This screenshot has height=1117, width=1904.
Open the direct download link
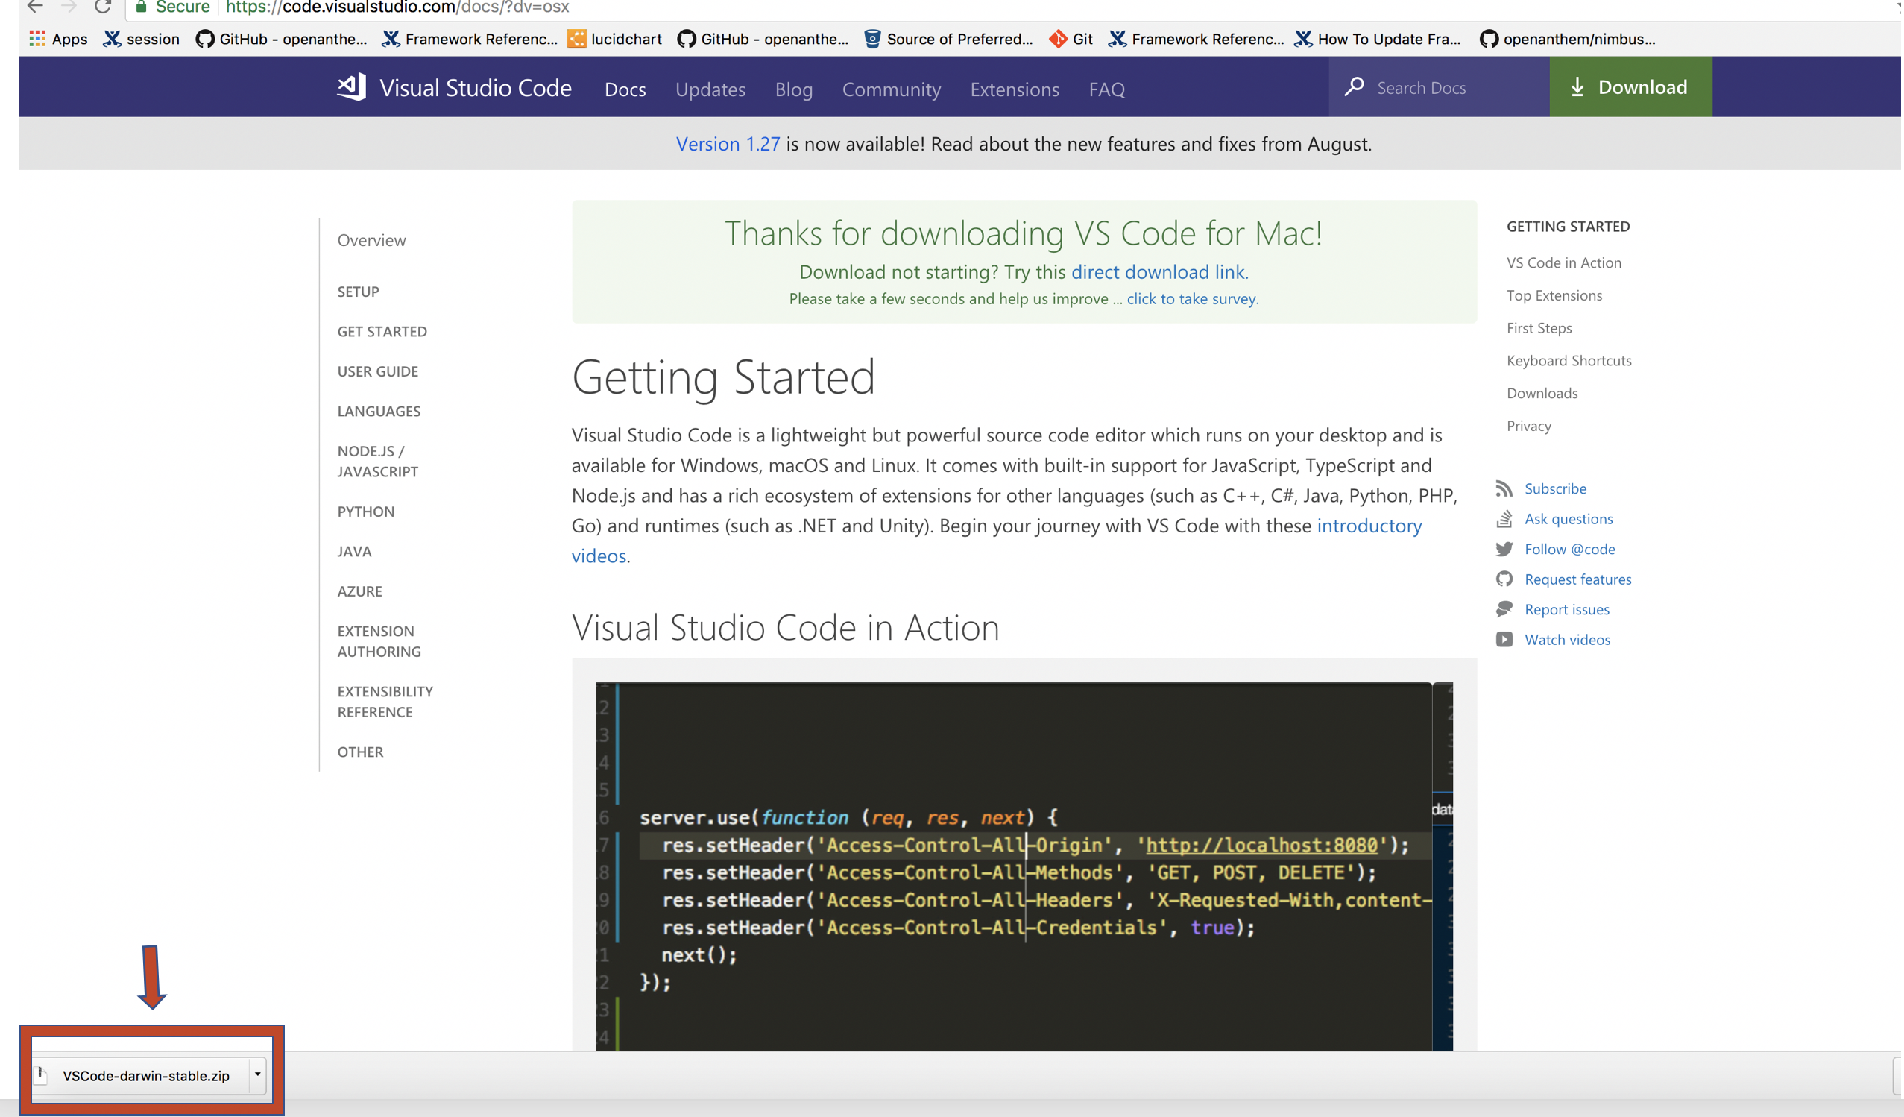click(x=1159, y=272)
